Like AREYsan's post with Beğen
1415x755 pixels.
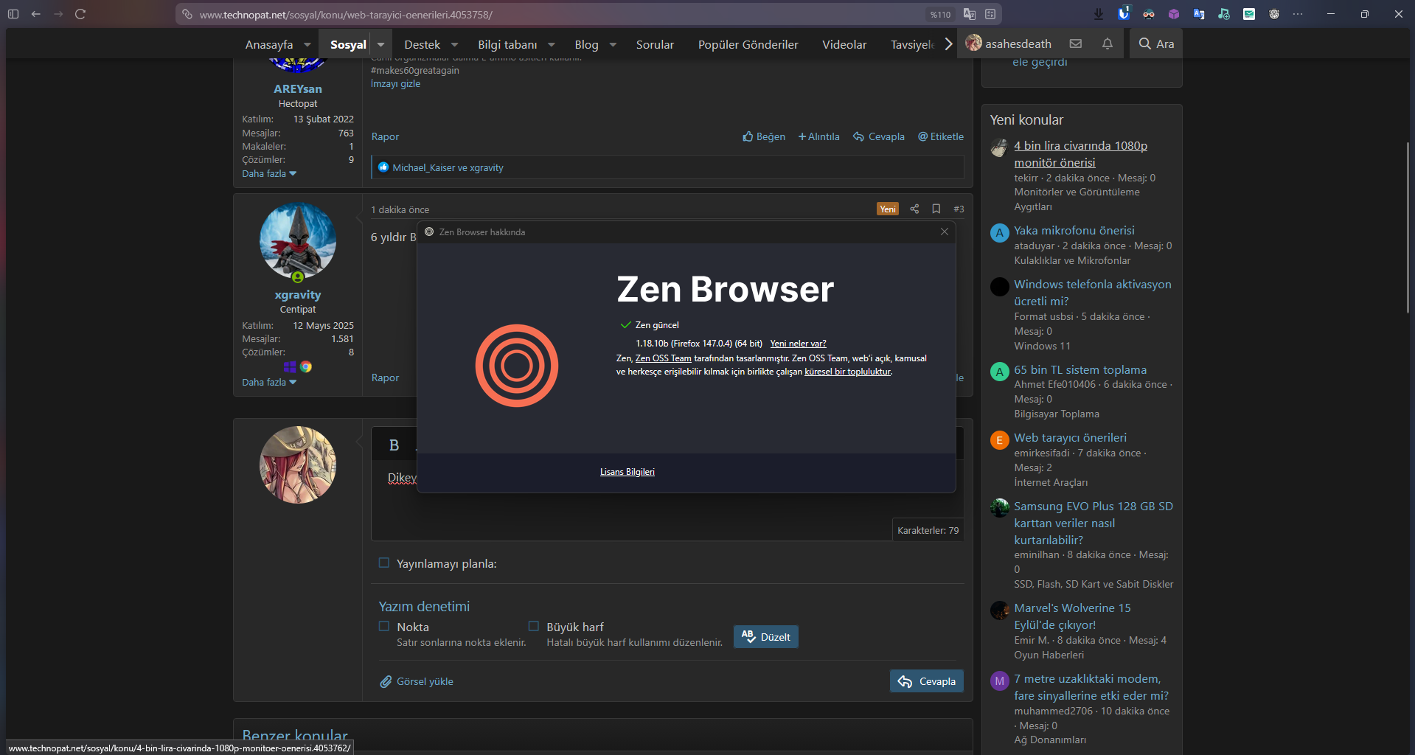(x=764, y=136)
